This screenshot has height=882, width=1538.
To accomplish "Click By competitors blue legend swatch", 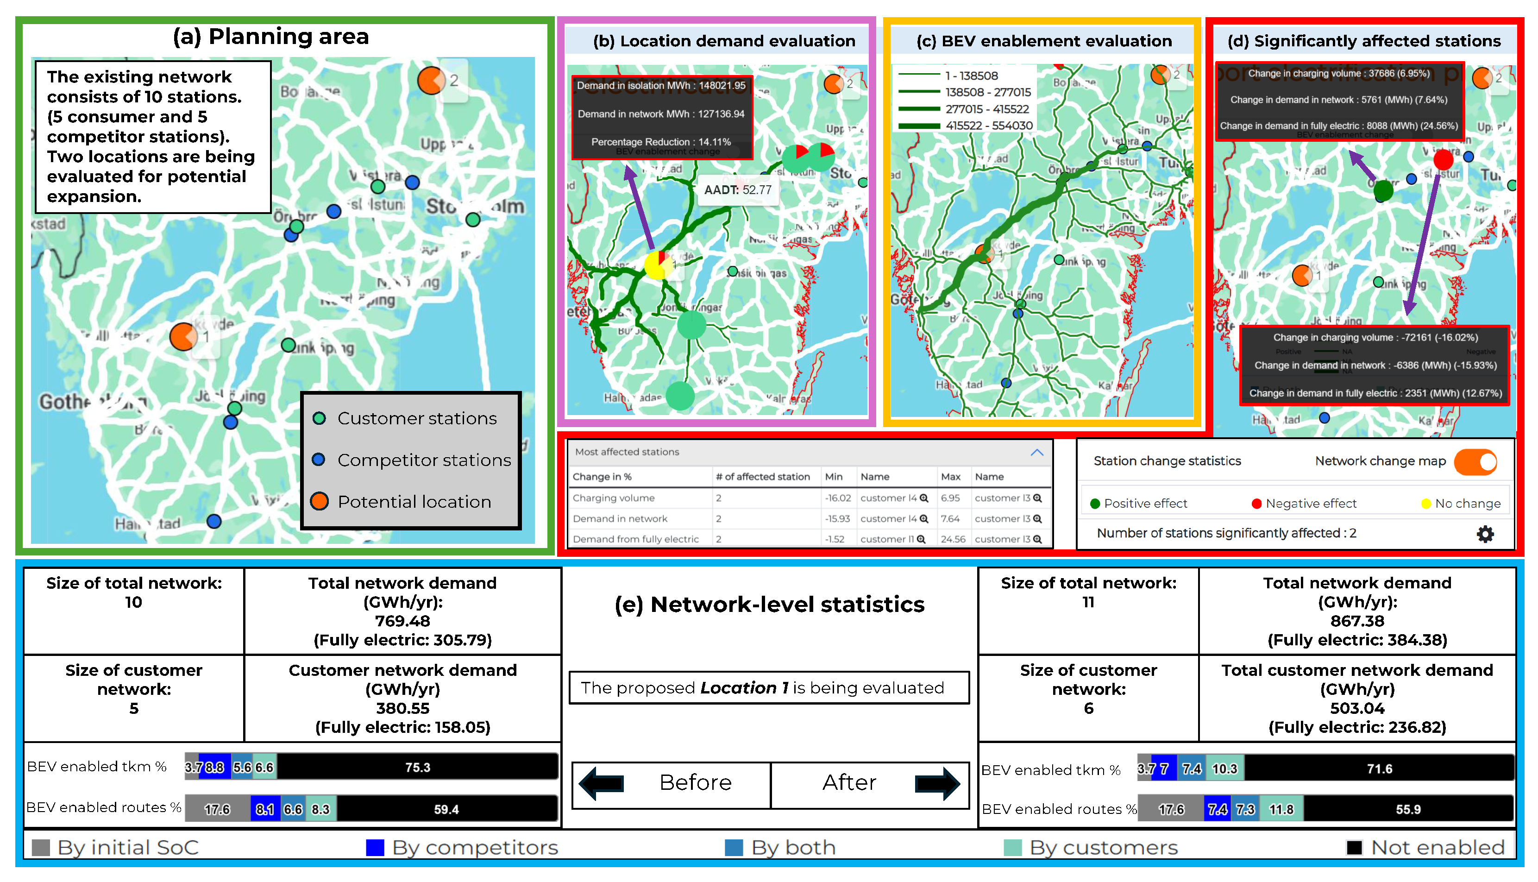I will click(x=376, y=847).
